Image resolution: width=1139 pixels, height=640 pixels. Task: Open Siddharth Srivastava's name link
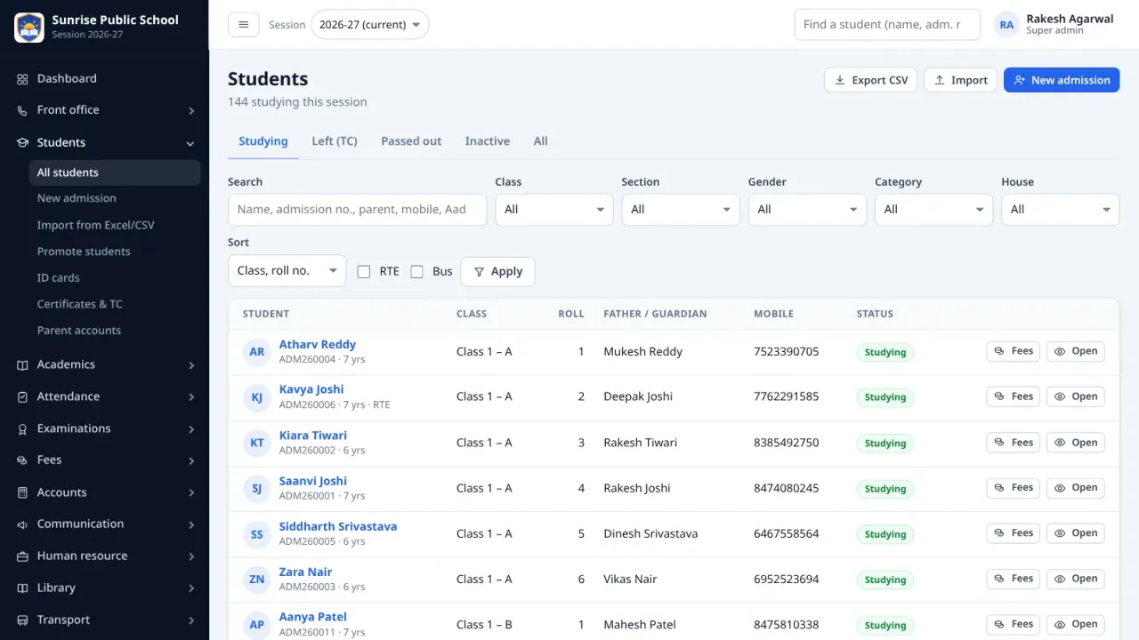pyautogui.click(x=338, y=526)
